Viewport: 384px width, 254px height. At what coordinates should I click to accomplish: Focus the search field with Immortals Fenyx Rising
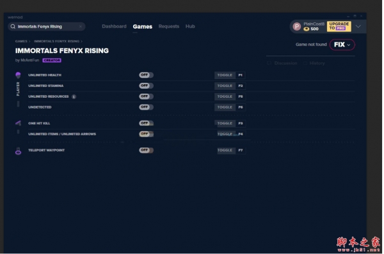pyautogui.click(x=47, y=26)
